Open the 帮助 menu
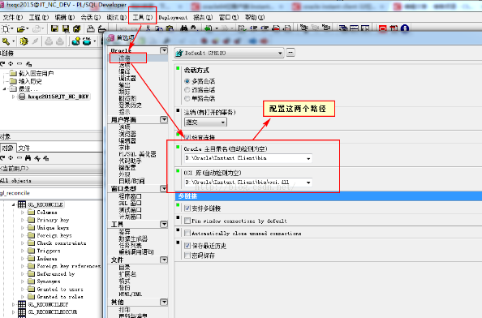The image size is (482, 318). pyautogui.click(x=255, y=18)
